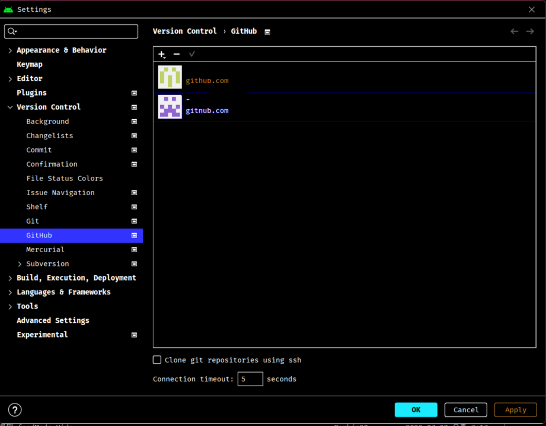Remove the selected GitHub account

177,54
